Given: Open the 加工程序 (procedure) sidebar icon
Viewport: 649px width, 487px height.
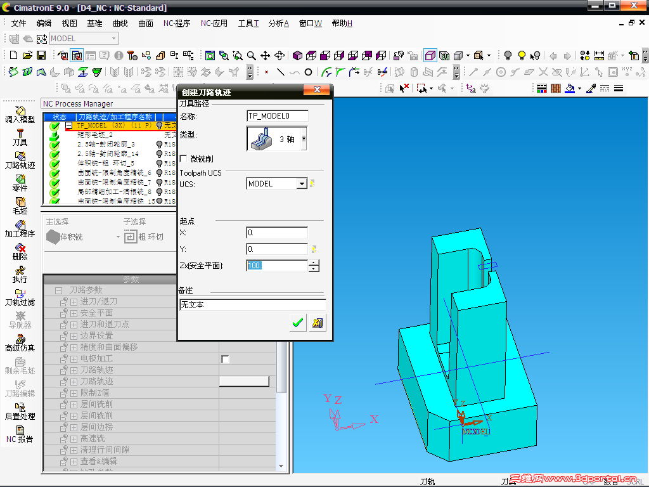Looking at the screenshot, I should [20, 228].
